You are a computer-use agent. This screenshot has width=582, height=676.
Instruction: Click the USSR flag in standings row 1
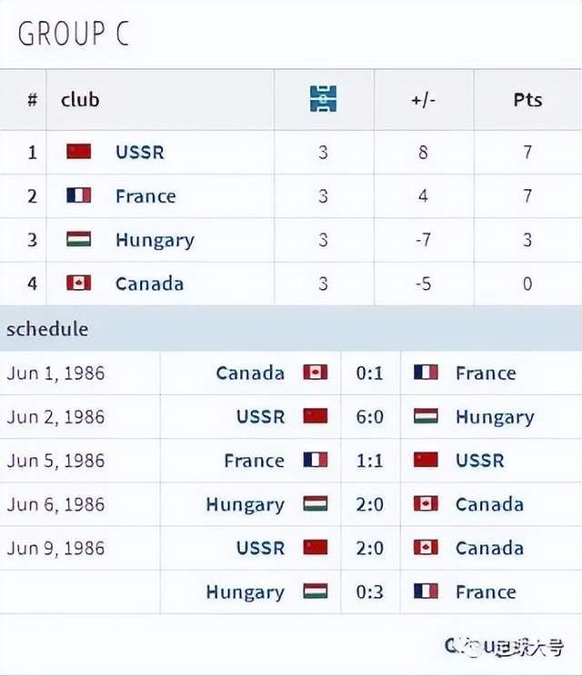[79, 152]
